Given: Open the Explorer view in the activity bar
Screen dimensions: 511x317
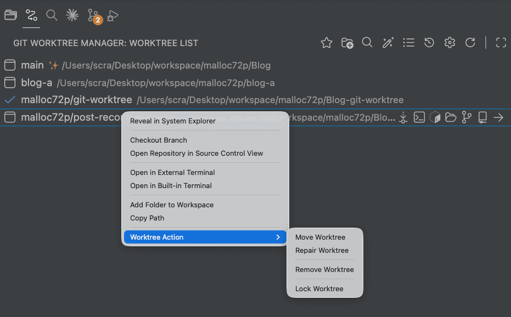Looking at the screenshot, I should click(10, 15).
